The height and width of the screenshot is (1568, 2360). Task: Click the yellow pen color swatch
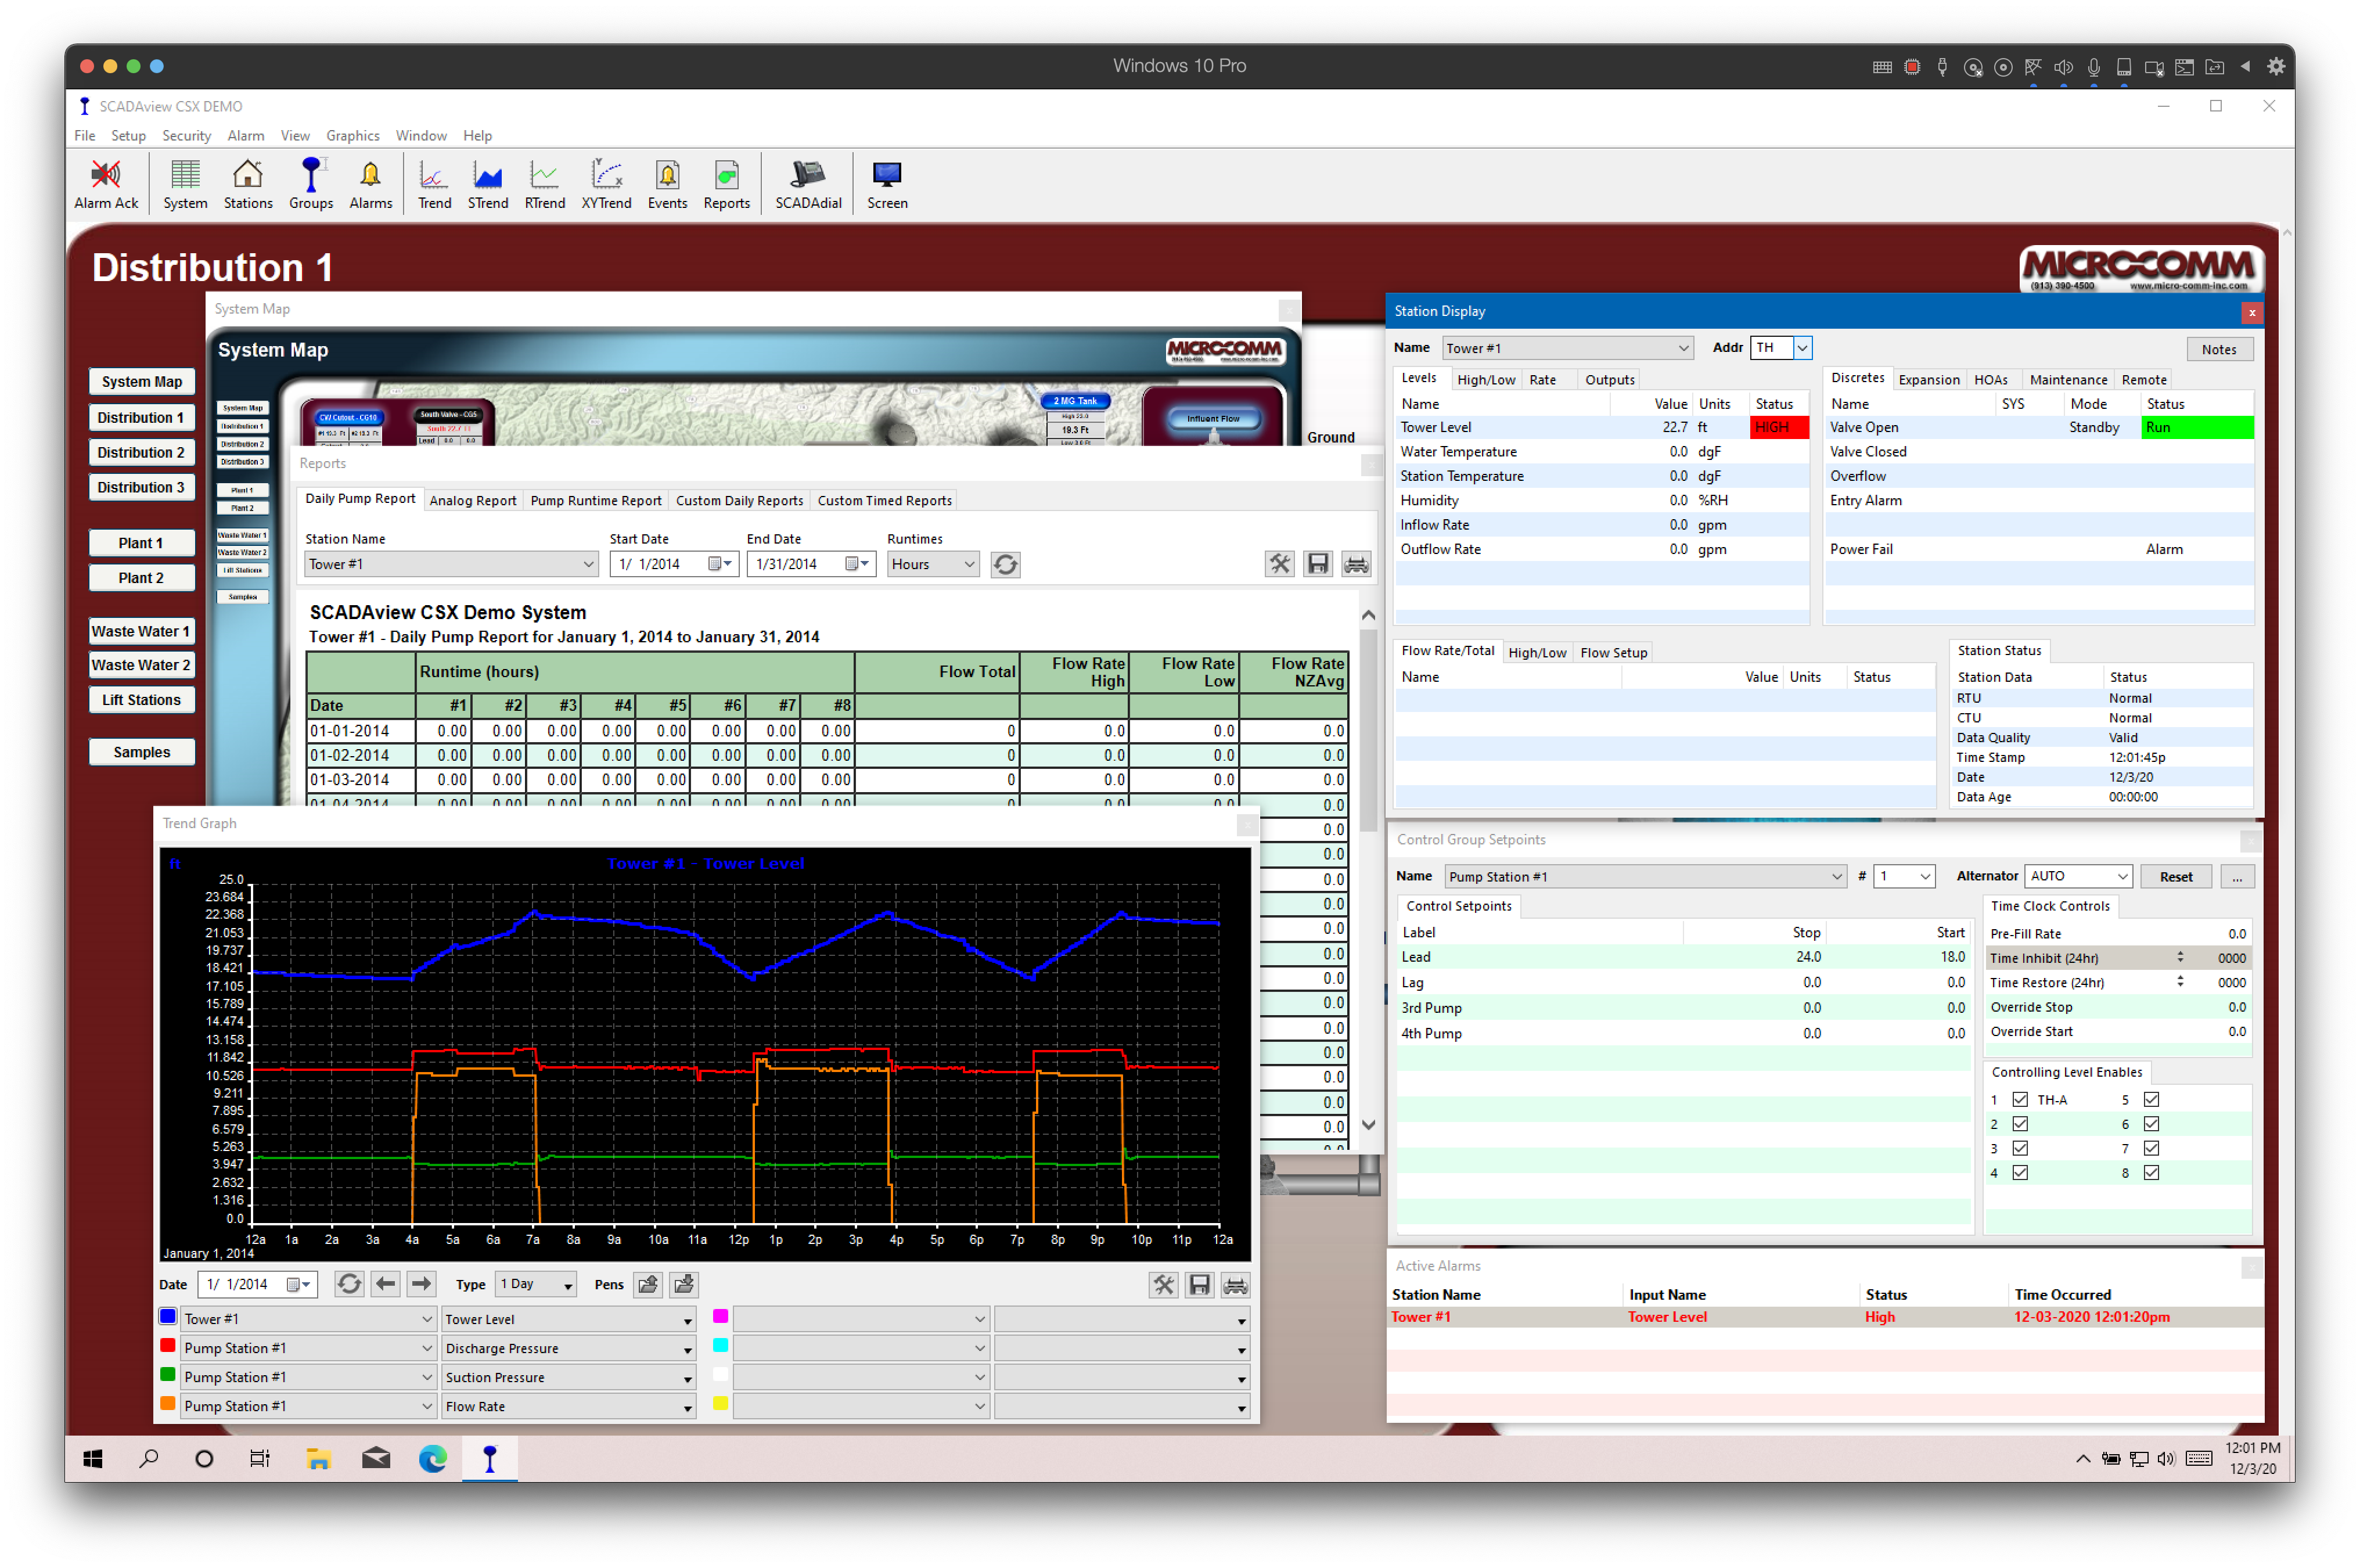coord(720,1404)
